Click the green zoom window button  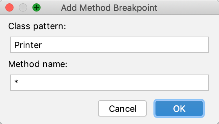click(36, 7)
